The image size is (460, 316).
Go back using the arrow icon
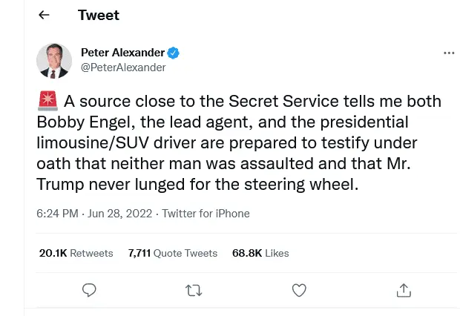(44, 15)
